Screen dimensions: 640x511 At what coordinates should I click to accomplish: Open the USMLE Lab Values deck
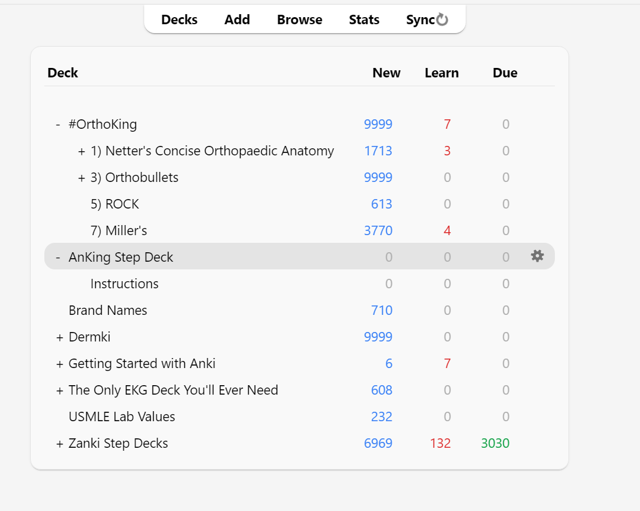coord(122,417)
